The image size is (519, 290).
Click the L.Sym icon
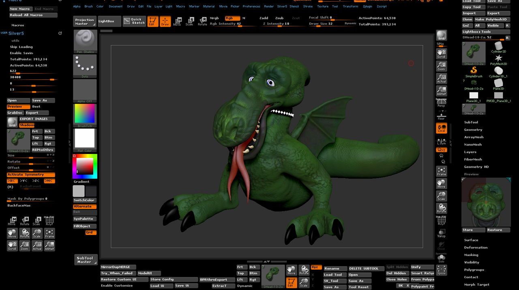[x=441, y=141]
